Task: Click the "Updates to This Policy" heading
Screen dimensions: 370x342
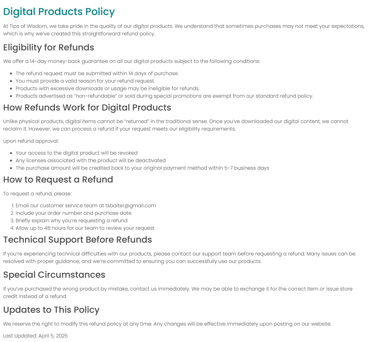Action: pos(51,310)
